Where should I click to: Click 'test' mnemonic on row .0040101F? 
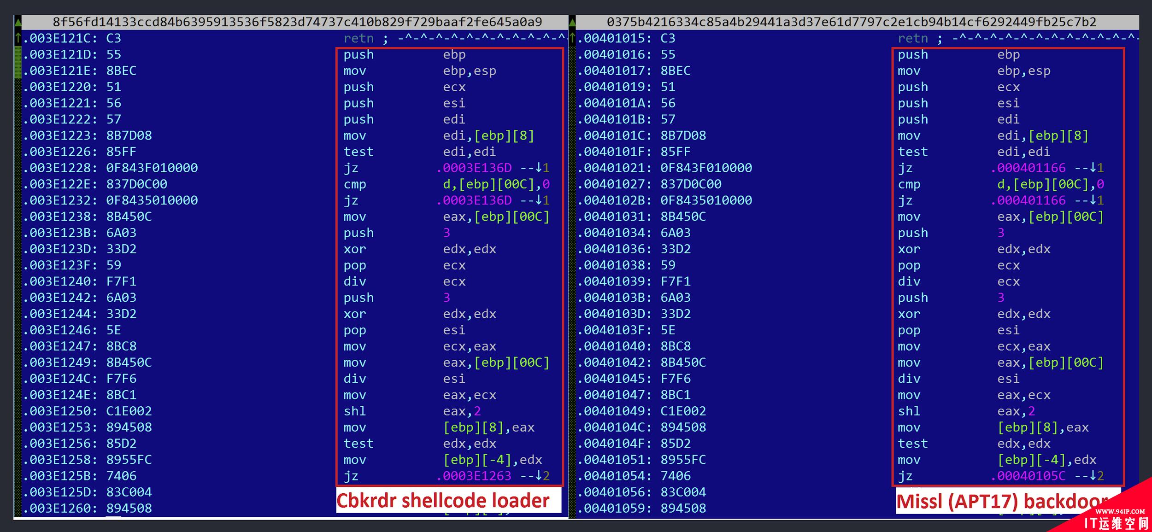point(913,152)
